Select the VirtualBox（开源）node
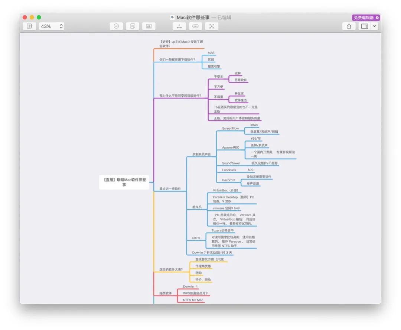The image size is (401, 330). (x=226, y=191)
